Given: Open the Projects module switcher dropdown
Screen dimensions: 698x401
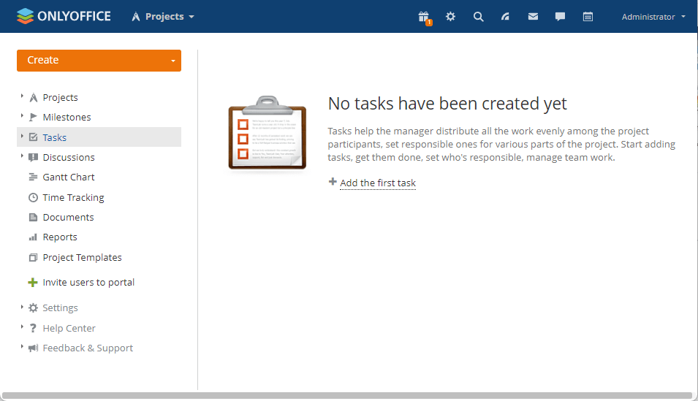Looking at the screenshot, I should (x=164, y=17).
